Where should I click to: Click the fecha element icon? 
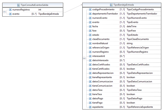coord(90,26)
